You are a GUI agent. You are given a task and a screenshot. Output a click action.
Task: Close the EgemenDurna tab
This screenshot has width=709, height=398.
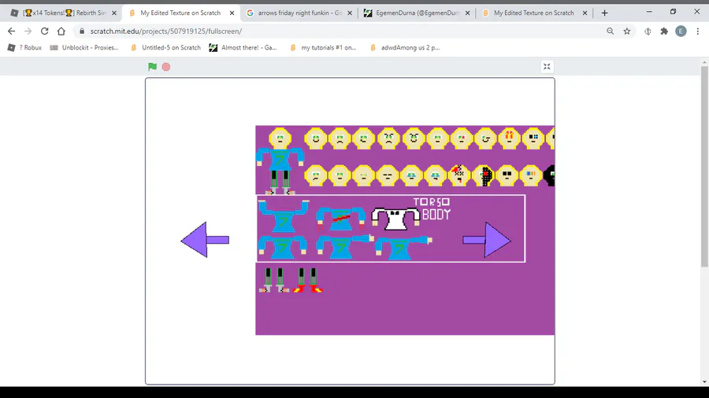click(x=467, y=13)
